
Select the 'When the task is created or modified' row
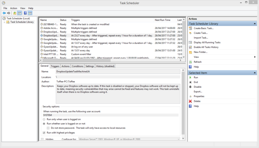click(x=111, y=24)
